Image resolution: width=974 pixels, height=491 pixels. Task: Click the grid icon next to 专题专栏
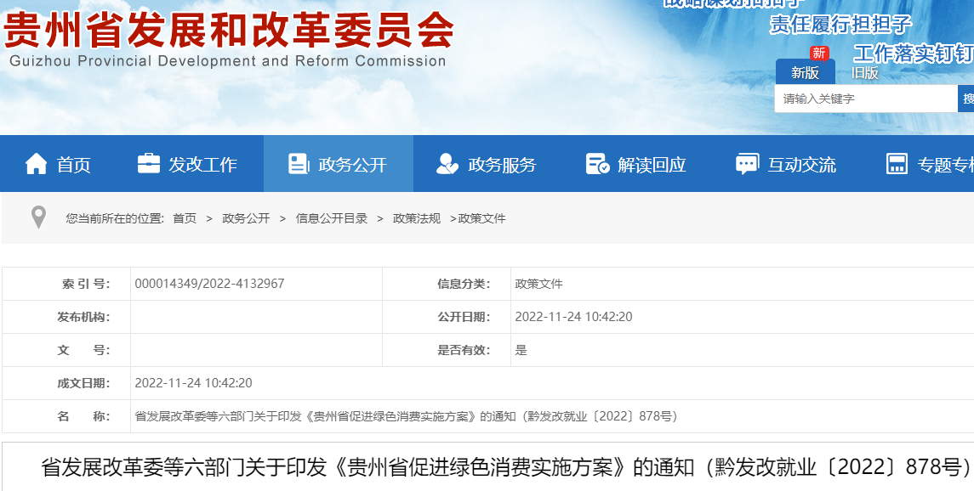896,165
